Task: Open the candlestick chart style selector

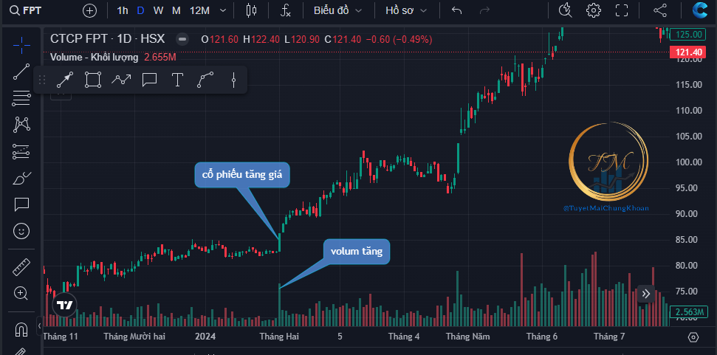Action: pos(251,11)
